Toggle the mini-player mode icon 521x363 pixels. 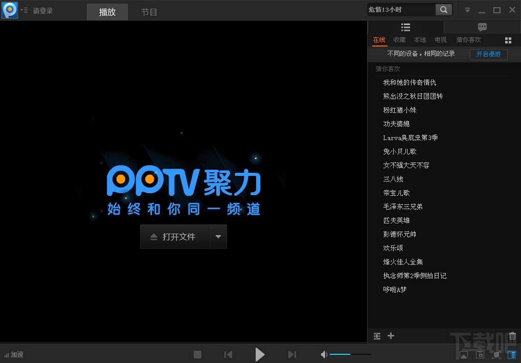coord(479,354)
